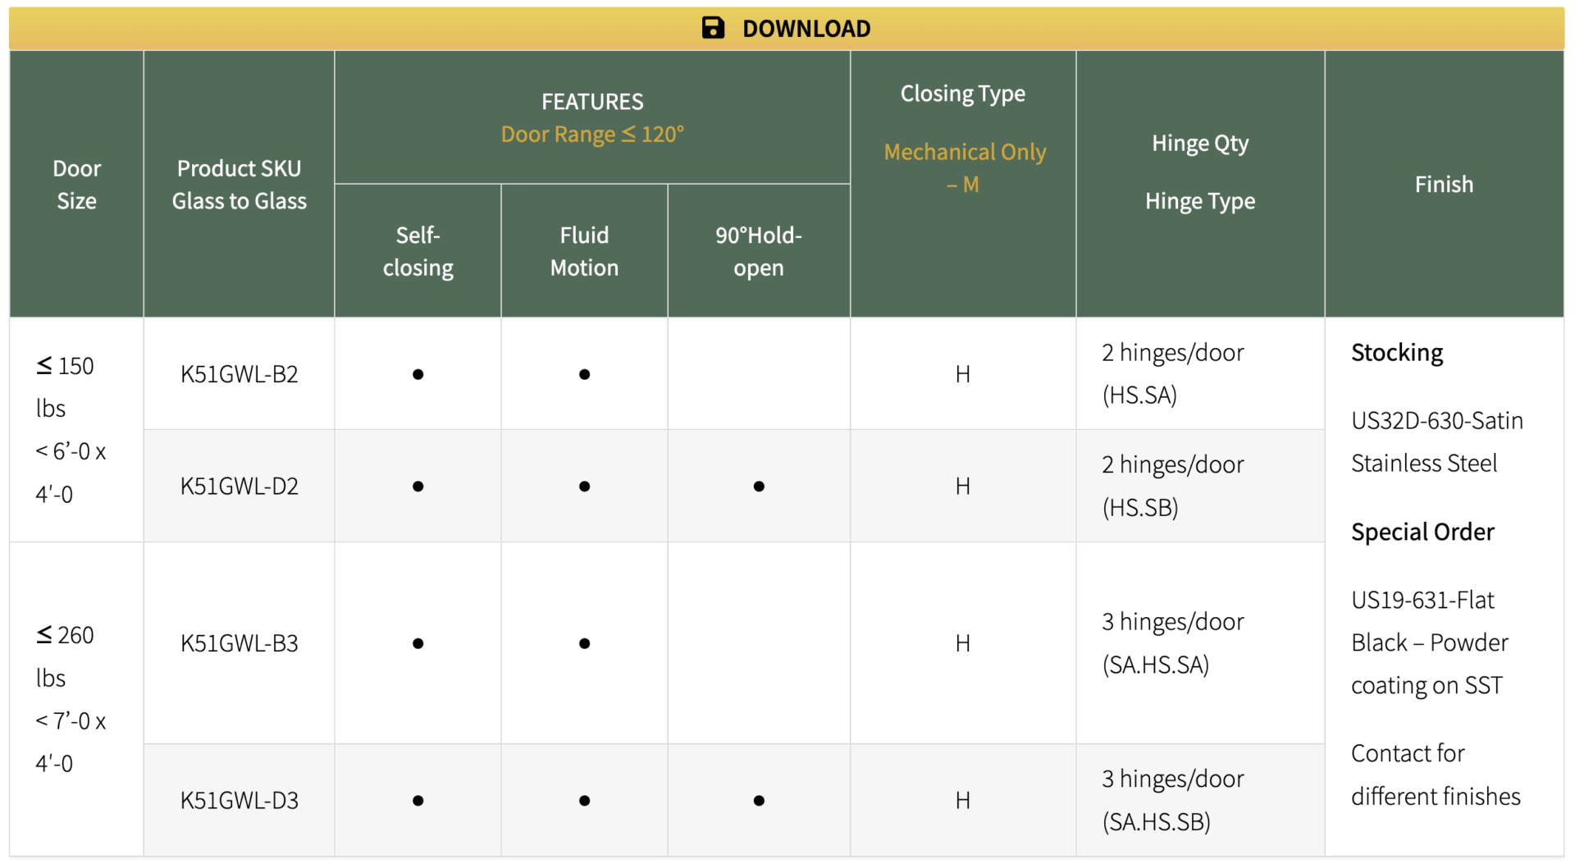Click 3 hinges/door (SA.HS.SB) cell
Screen dimensions: 1575x864
(x=1200, y=800)
